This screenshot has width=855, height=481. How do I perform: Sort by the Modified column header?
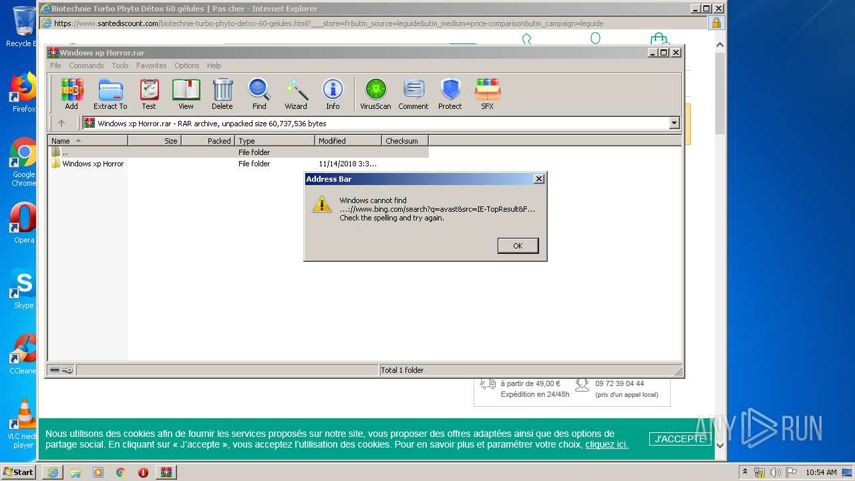(348, 141)
